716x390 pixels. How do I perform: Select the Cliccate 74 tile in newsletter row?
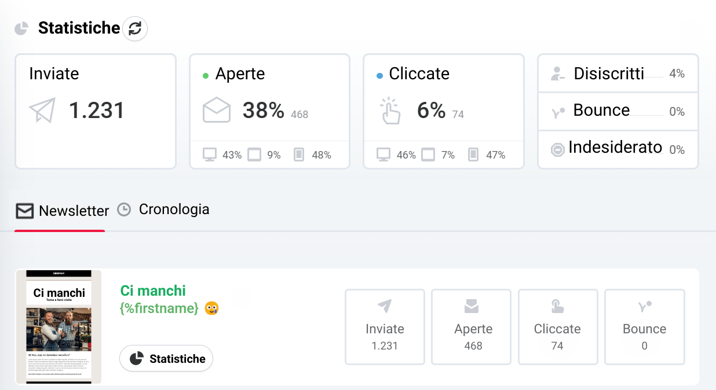click(x=557, y=327)
